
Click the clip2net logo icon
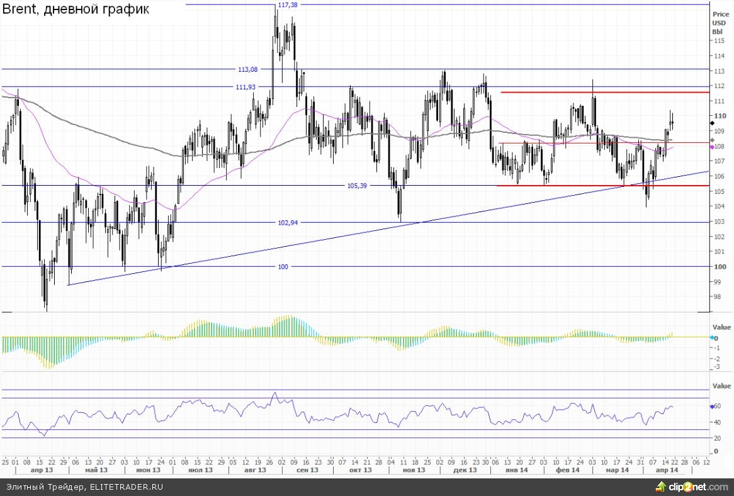click(x=661, y=486)
